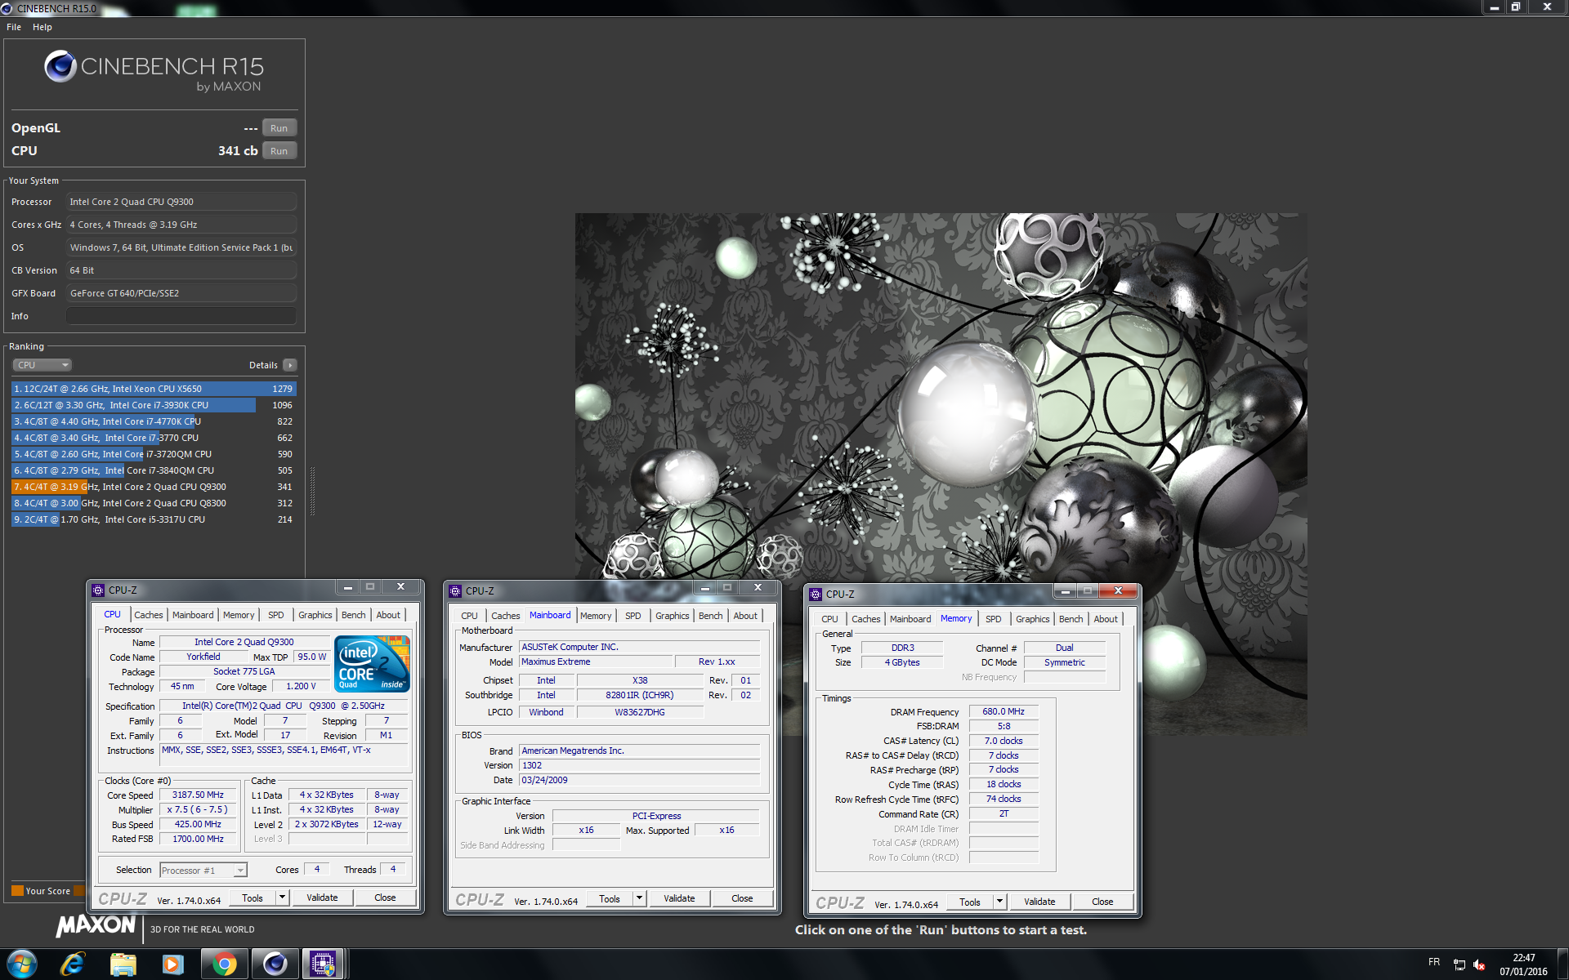Image resolution: width=1569 pixels, height=980 pixels.
Task: Click Validate in left CPU-Z window
Action: (x=322, y=898)
